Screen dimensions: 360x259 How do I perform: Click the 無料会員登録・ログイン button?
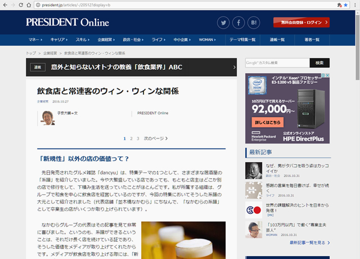(301, 23)
